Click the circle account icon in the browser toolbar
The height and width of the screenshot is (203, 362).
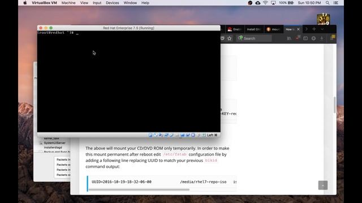click(313, 38)
